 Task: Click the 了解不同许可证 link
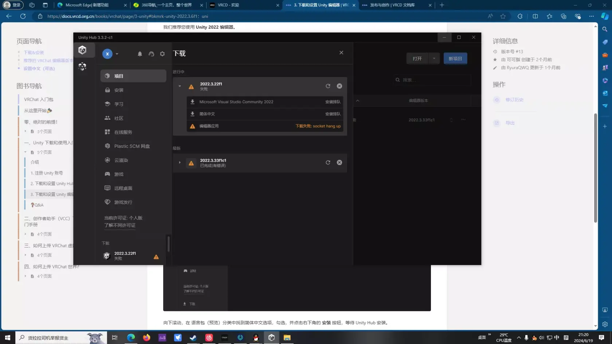pyautogui.click(x=120, y=225)
